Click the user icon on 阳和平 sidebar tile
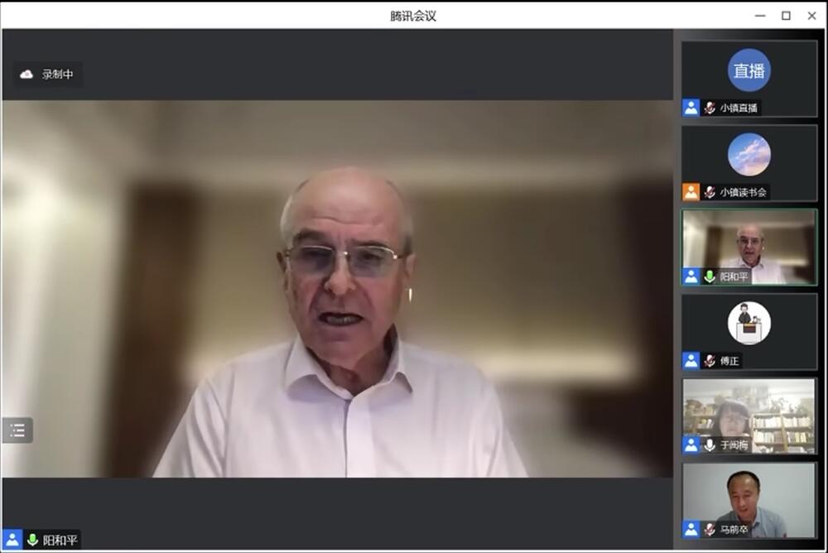 tap(691, 276)
